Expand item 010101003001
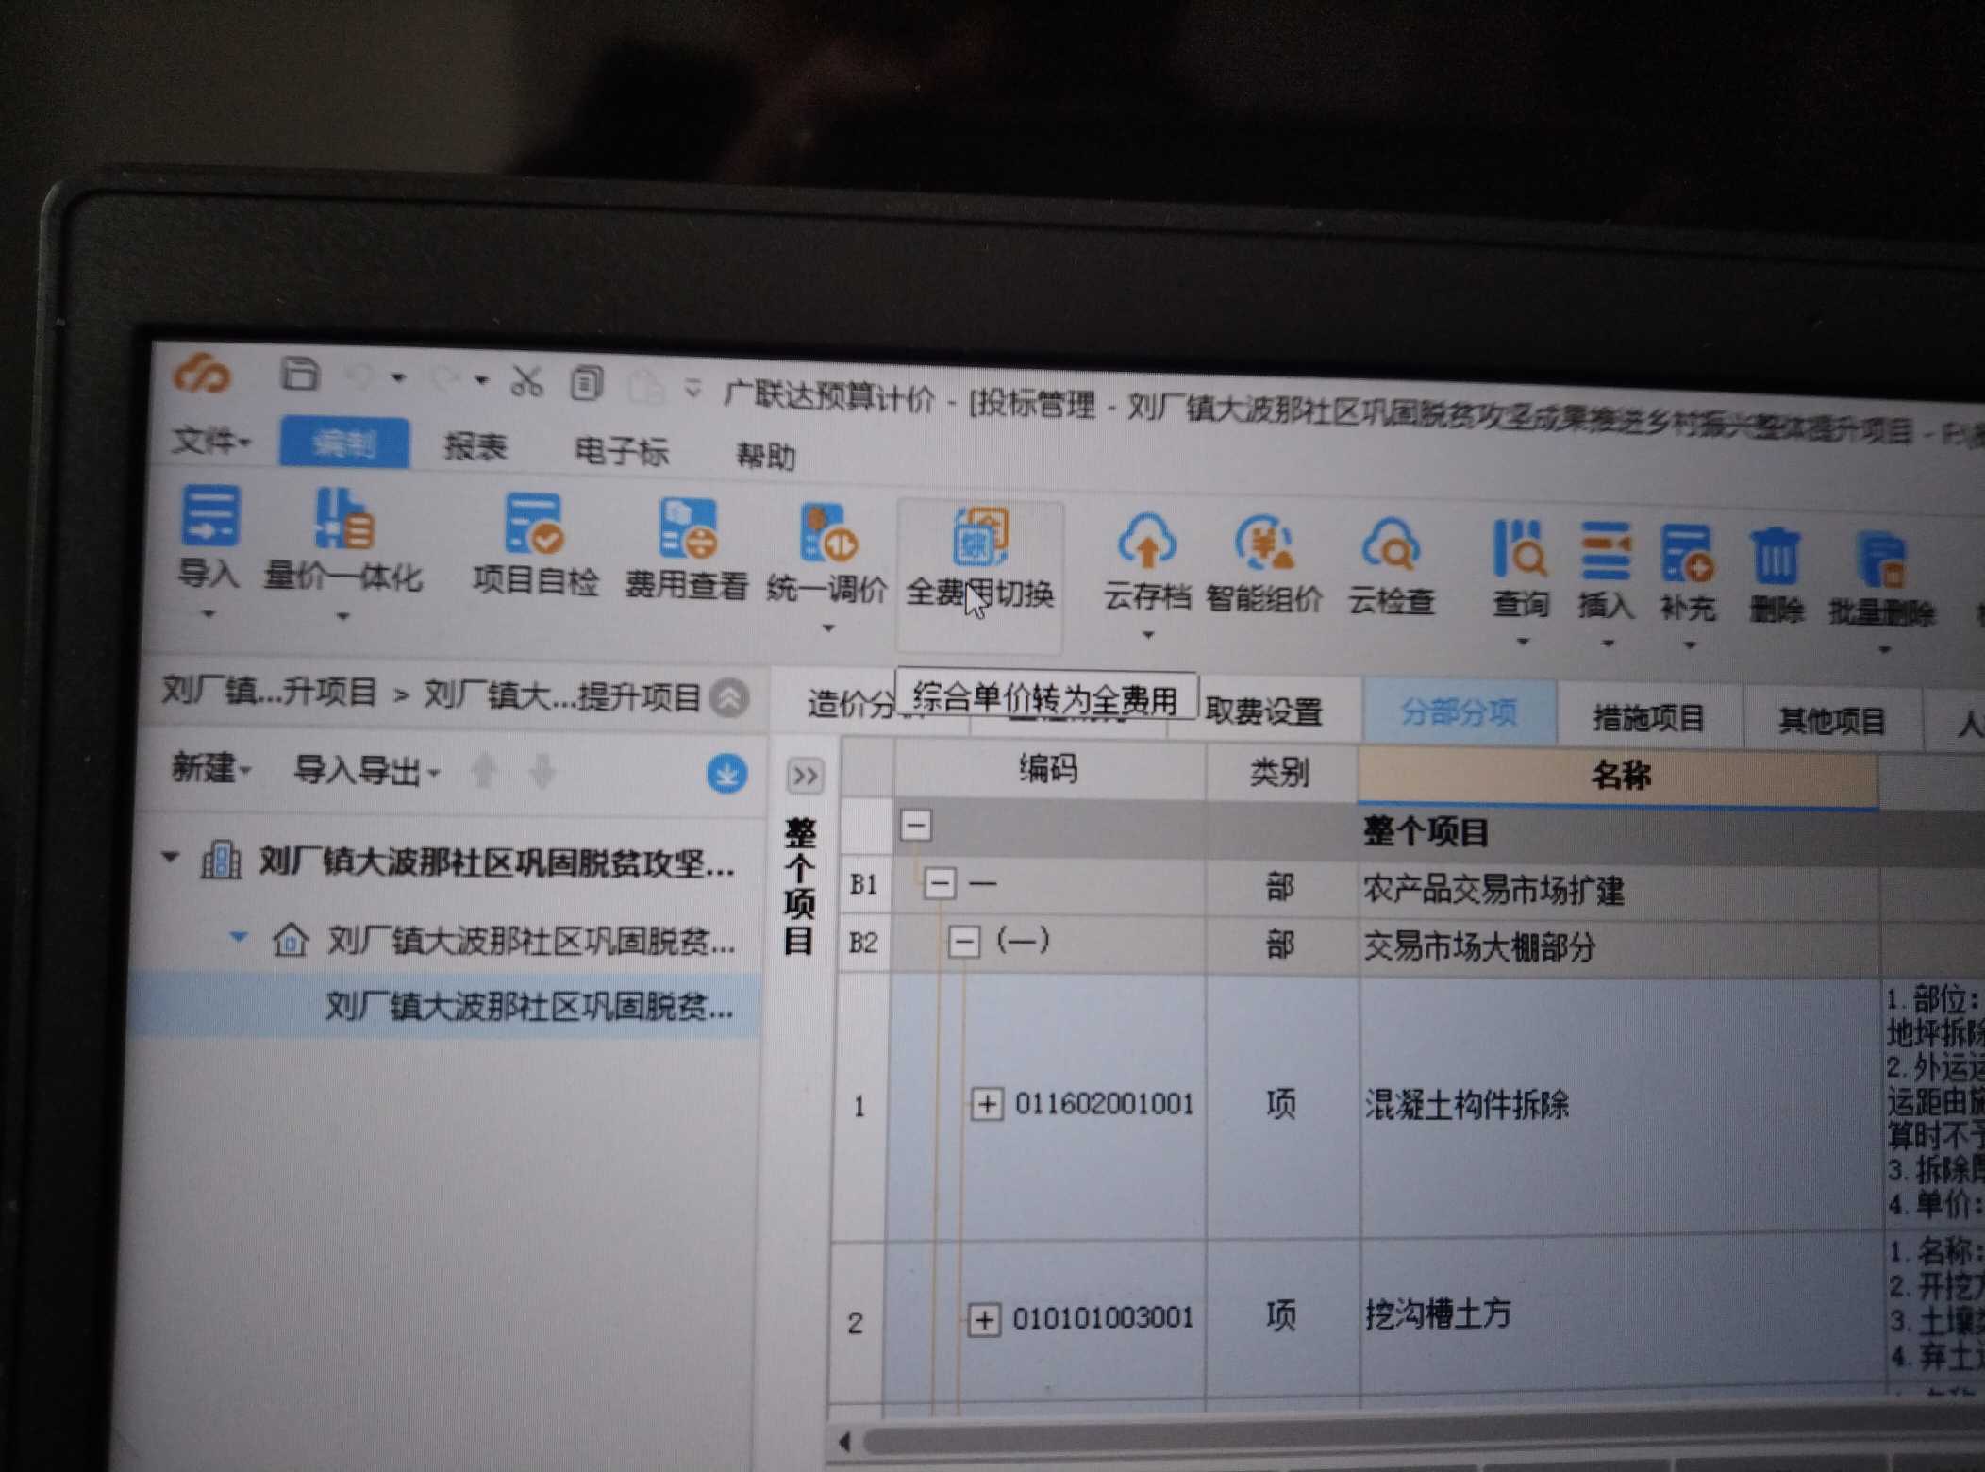 point(984,1318)
